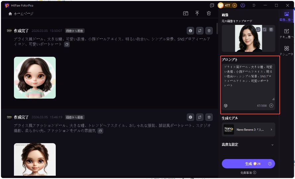Click the history list vertical scrollbar
This screenshot has width=295, height=179.
[217, 29]
